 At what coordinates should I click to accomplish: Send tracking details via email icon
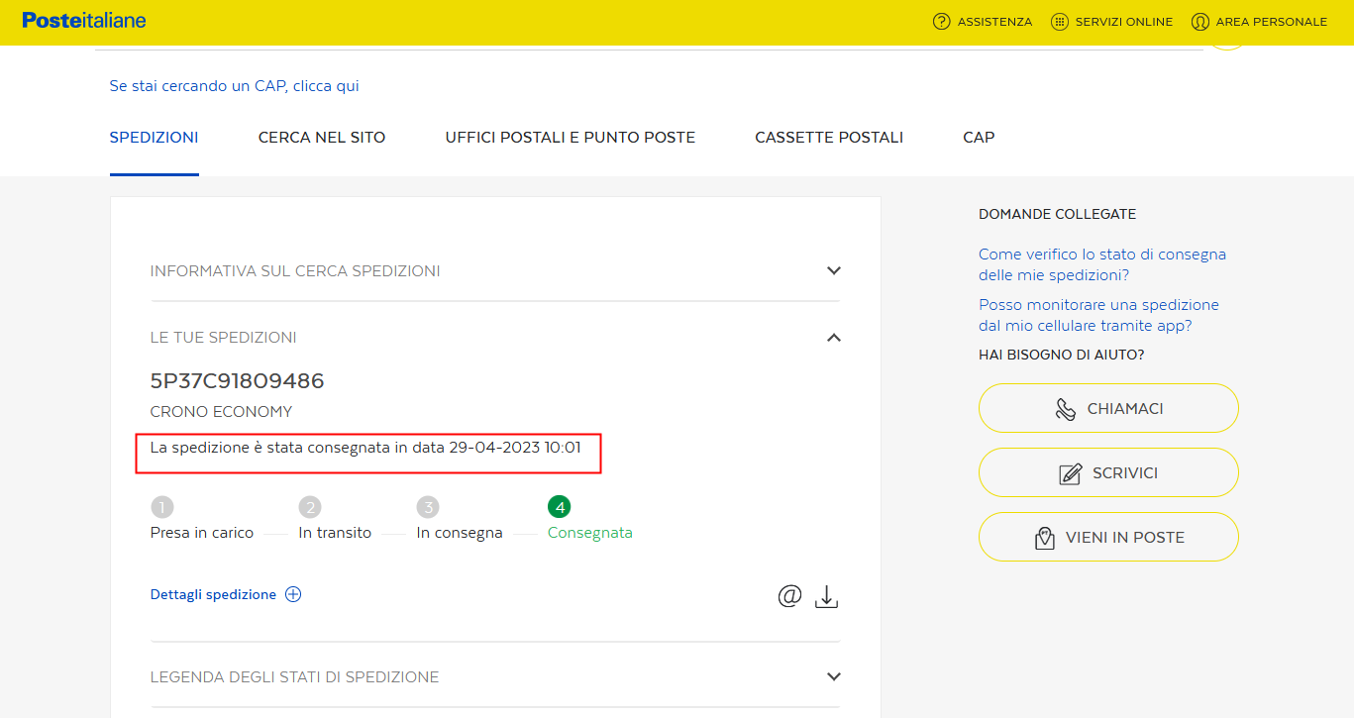pyautogui.click(x=789, y=596)
